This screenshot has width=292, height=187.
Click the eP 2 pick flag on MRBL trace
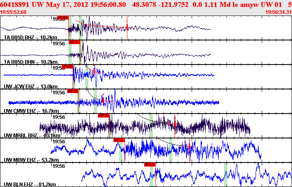coord(104,116)
